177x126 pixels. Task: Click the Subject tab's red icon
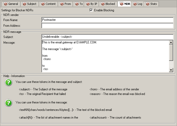(x=24, y=4)
